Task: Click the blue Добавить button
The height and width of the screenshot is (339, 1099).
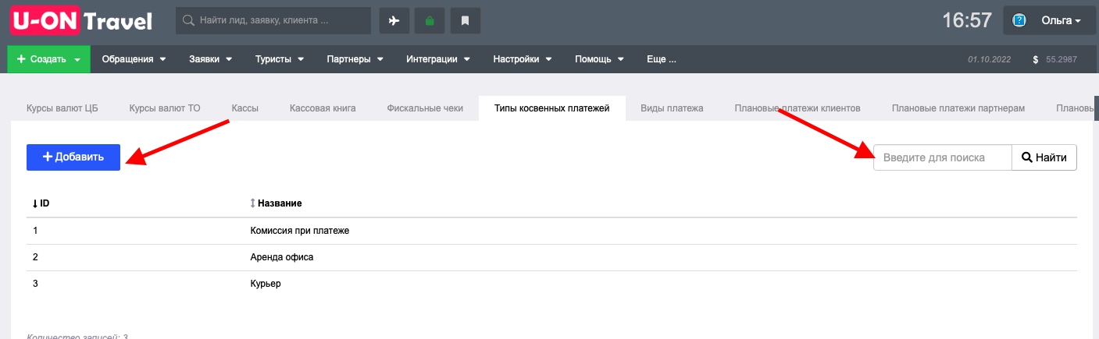Action: (73, 157)
